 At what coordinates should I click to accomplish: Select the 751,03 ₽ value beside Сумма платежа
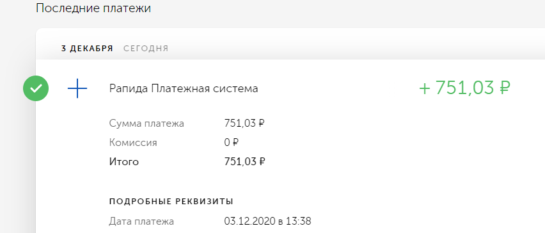[245, 124]
